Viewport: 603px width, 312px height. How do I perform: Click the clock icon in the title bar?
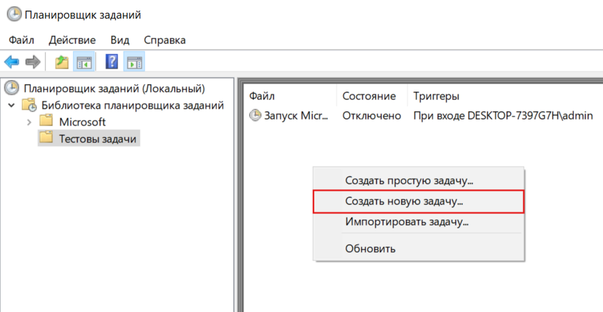(13, 15)
